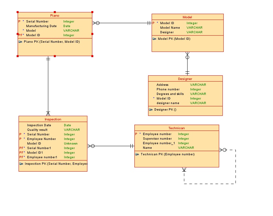Select the Model entity header
This screenshot has height=216, width=273.
[x=187, y=17]
